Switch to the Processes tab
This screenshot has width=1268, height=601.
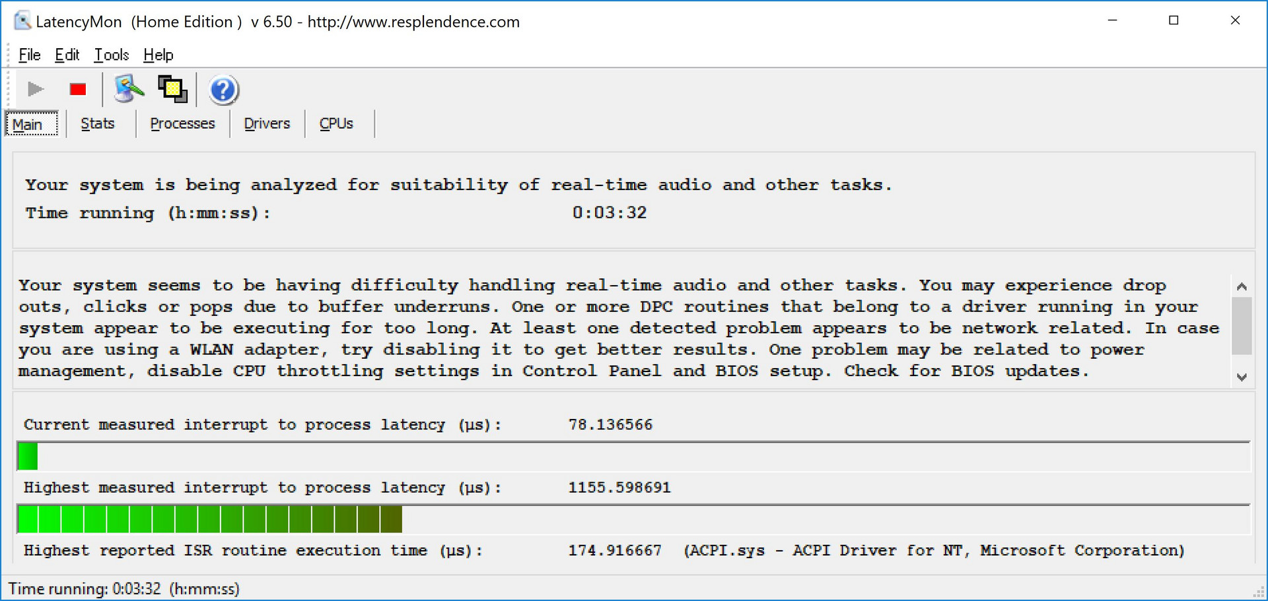point(182,124)
